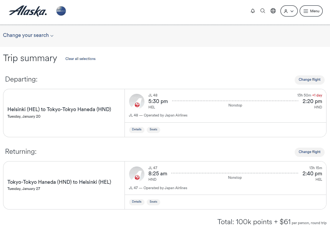Change flight for the departing leg
The height and width of the screenshot is (228, 330).
309,80
